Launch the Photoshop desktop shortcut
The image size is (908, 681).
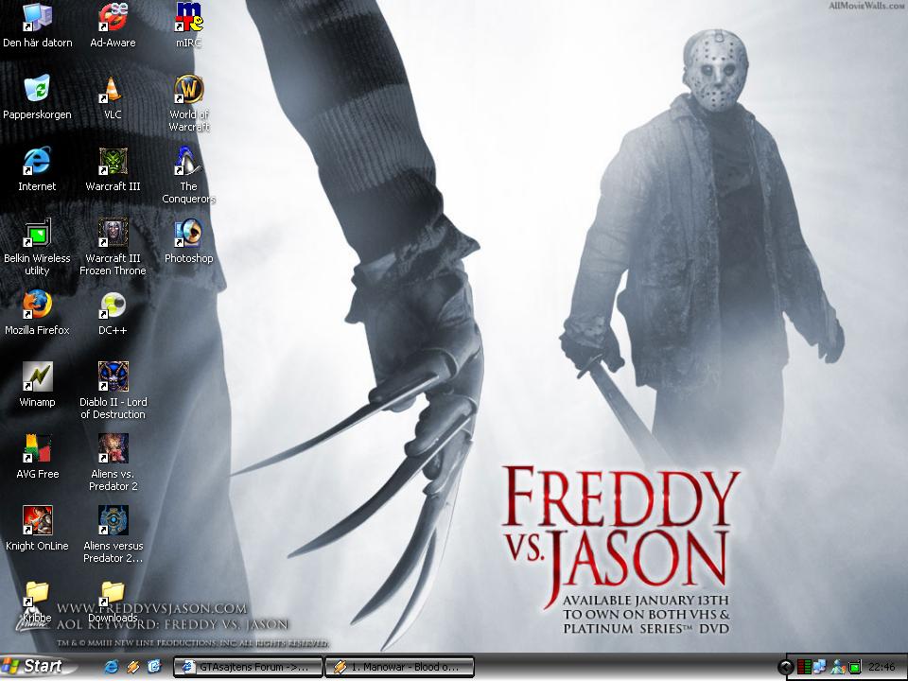189,241
